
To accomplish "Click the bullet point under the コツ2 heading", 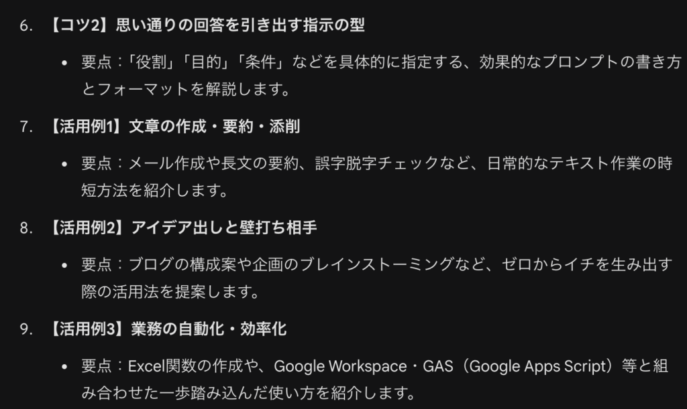I will pos(64,64).
